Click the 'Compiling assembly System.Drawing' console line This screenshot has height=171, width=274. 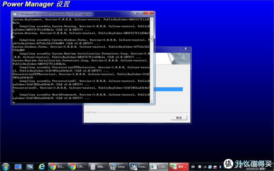coord(85,26)
